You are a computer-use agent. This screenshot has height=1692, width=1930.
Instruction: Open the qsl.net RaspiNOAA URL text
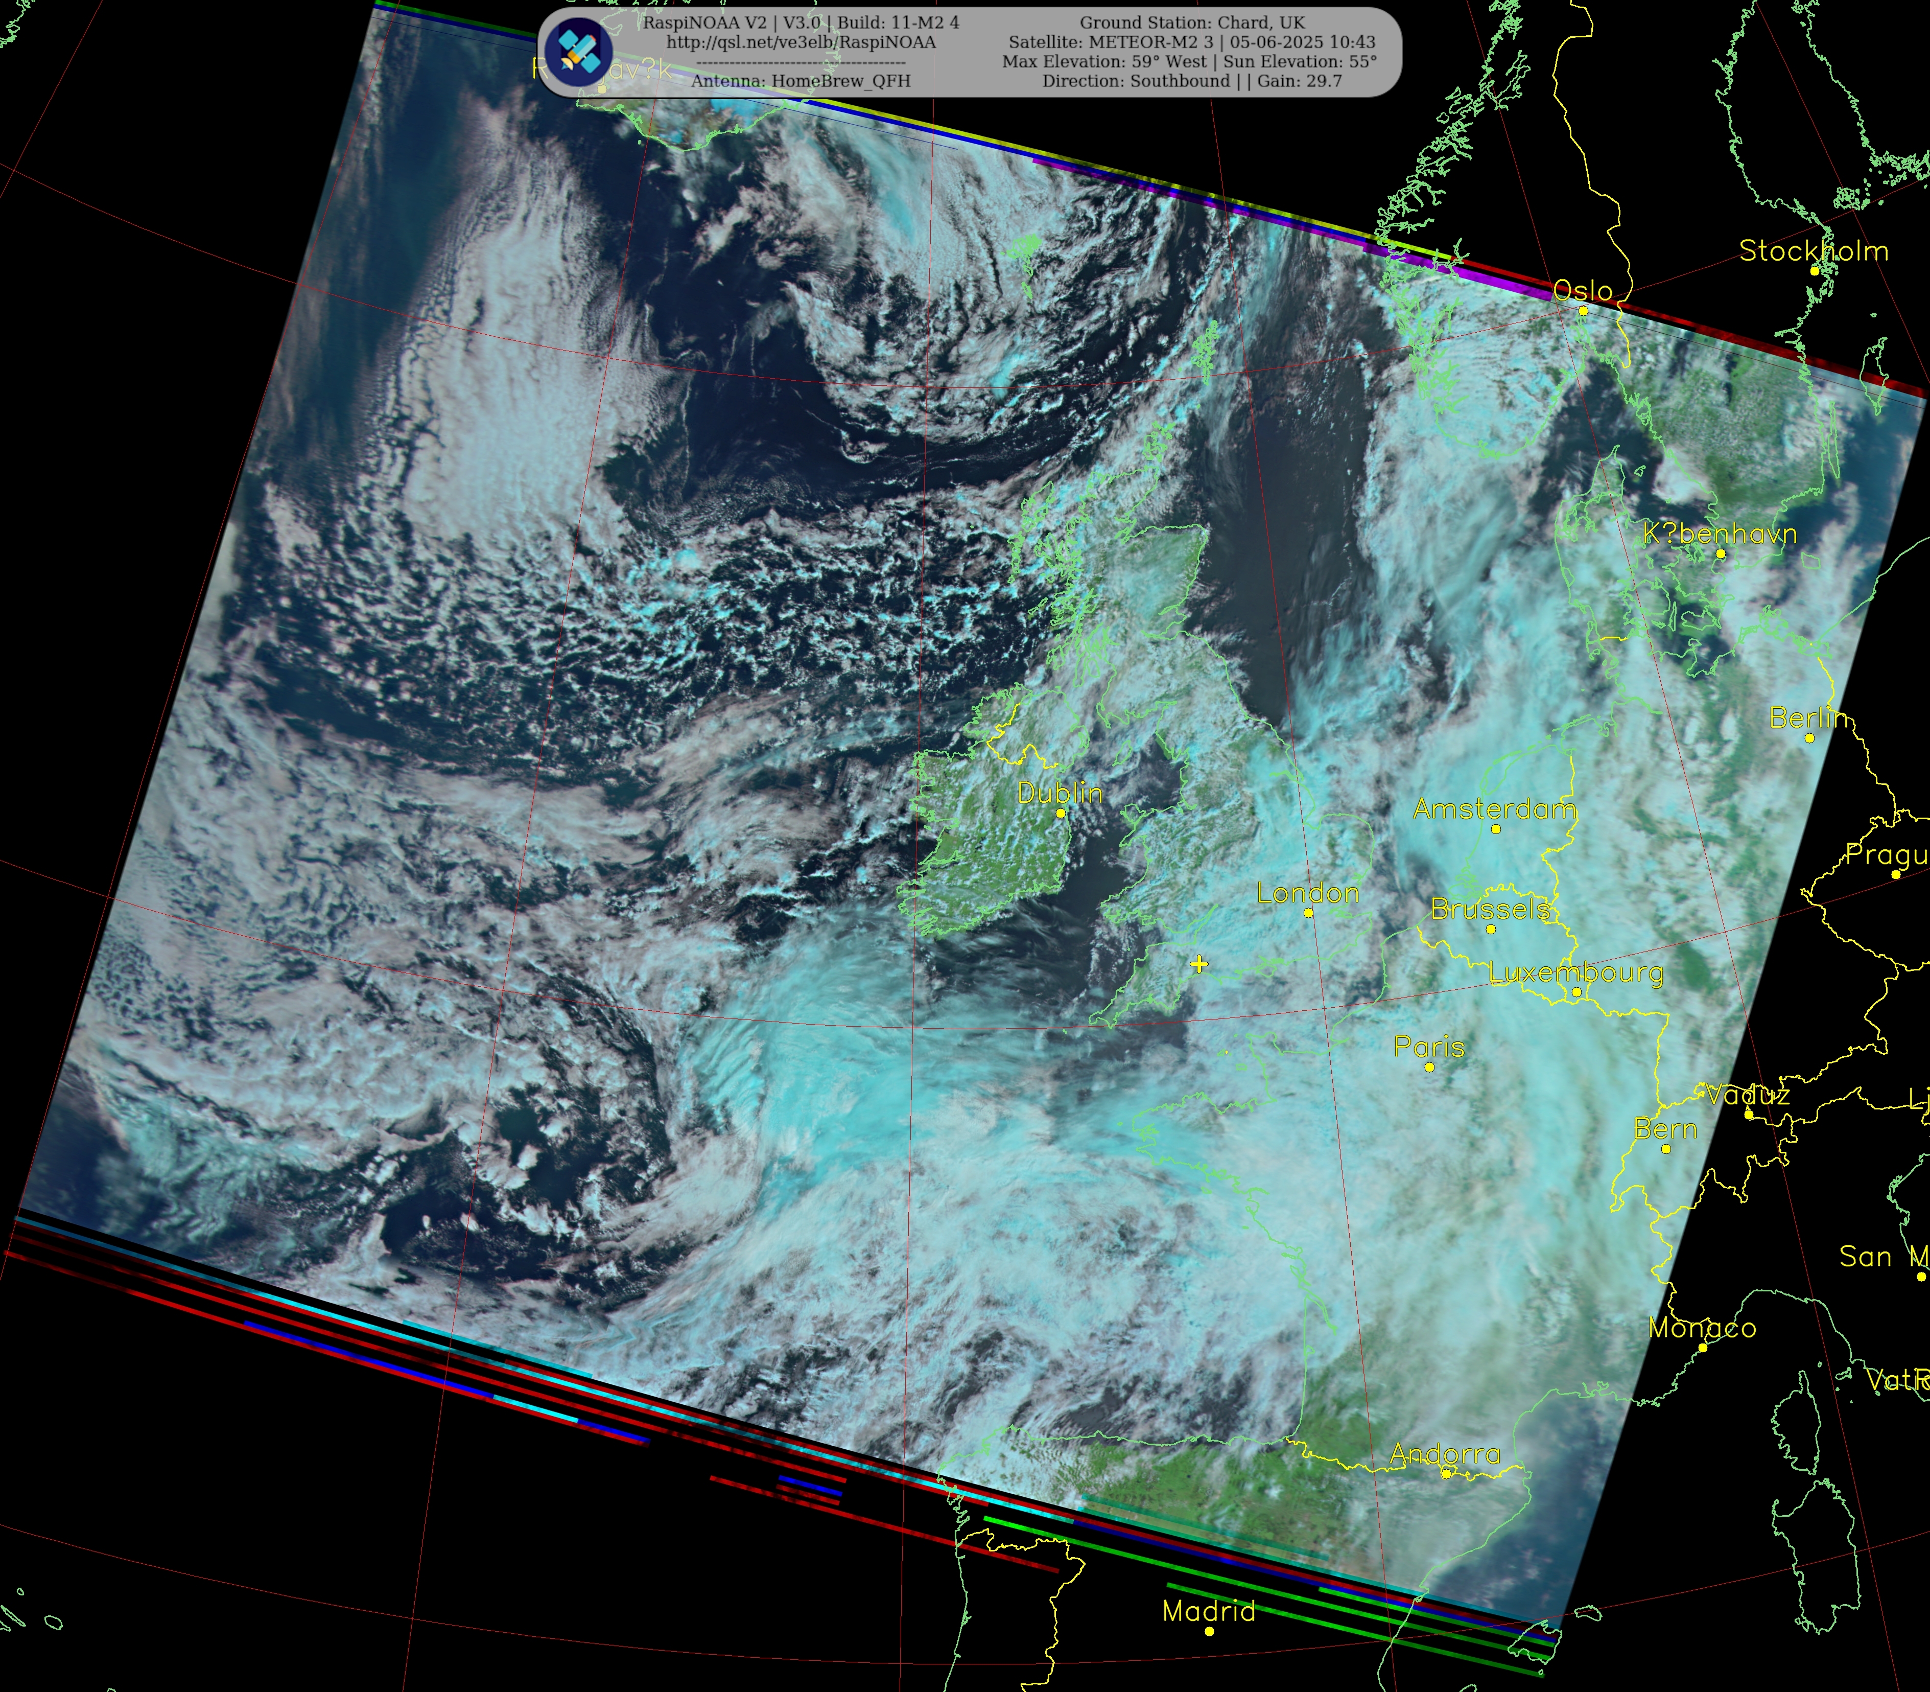tap(801, 42)
